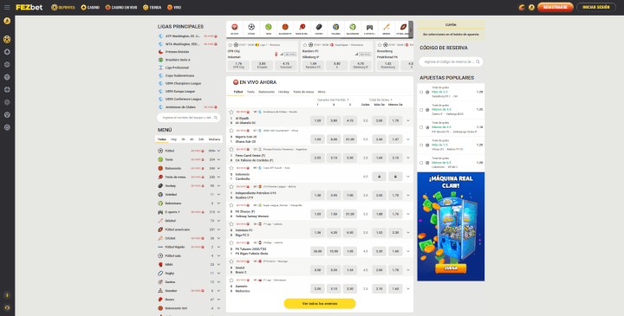Click the Iniciar sesión button
Viewport: 624px width, 316px height.
595,7
